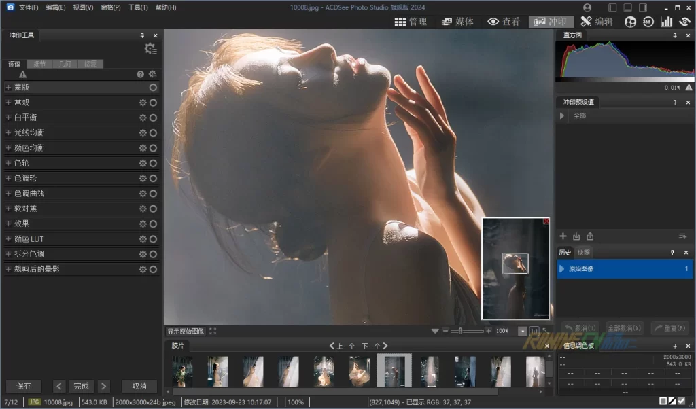Image resolution: width=696 pixels, height=409 pixels.
Task: Open settings gear for 白平衡 group
Action: click(143, 118)
